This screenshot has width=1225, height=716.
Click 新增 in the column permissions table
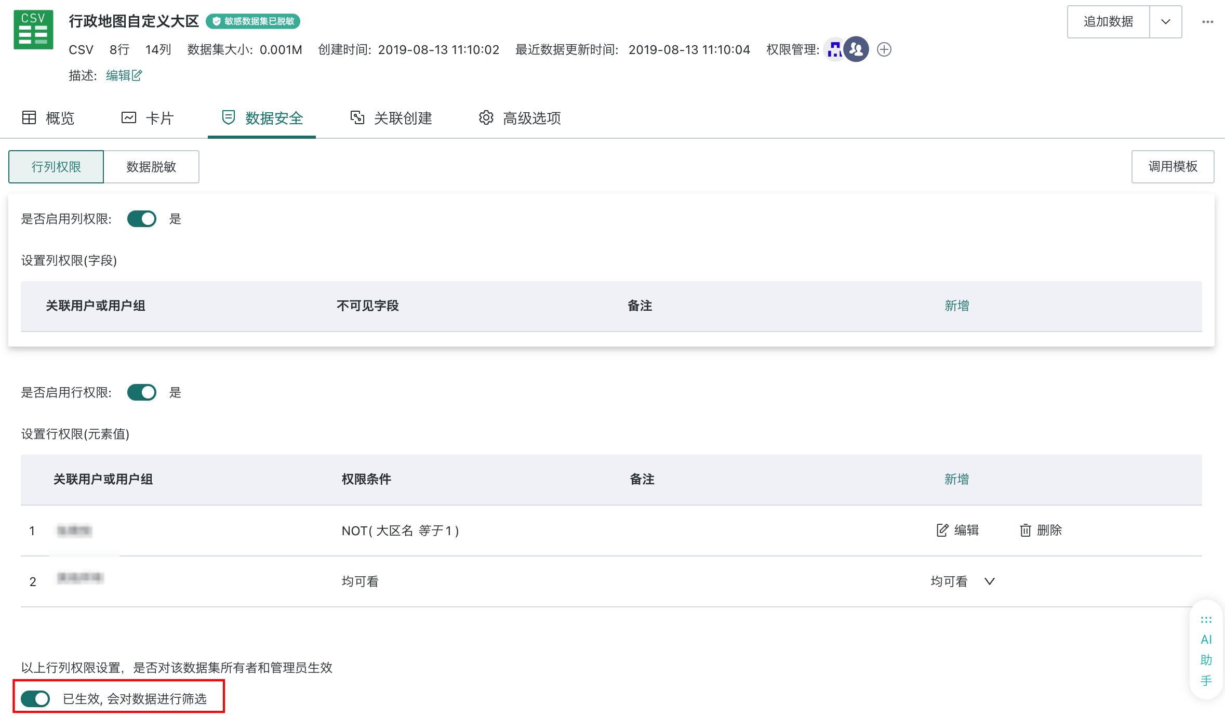956,306
